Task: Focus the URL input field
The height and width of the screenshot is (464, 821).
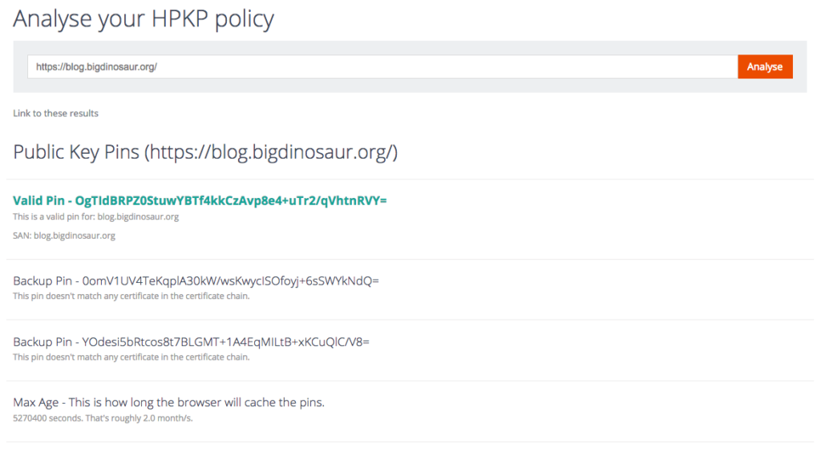Action: [x=382, y=67]
